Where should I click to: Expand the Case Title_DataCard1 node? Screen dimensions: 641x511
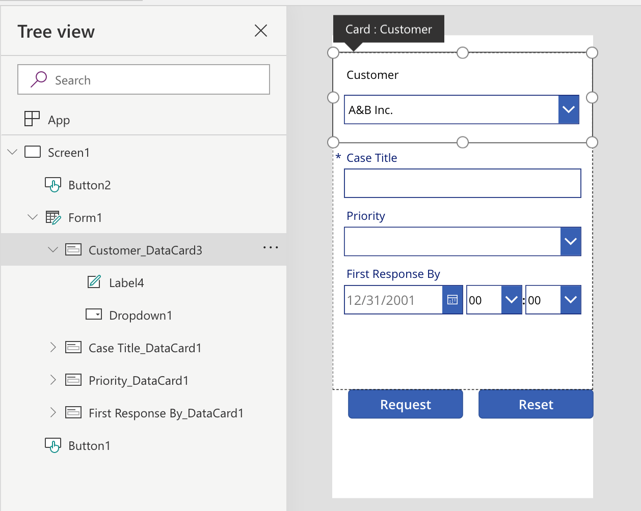(x=53, y=347)
